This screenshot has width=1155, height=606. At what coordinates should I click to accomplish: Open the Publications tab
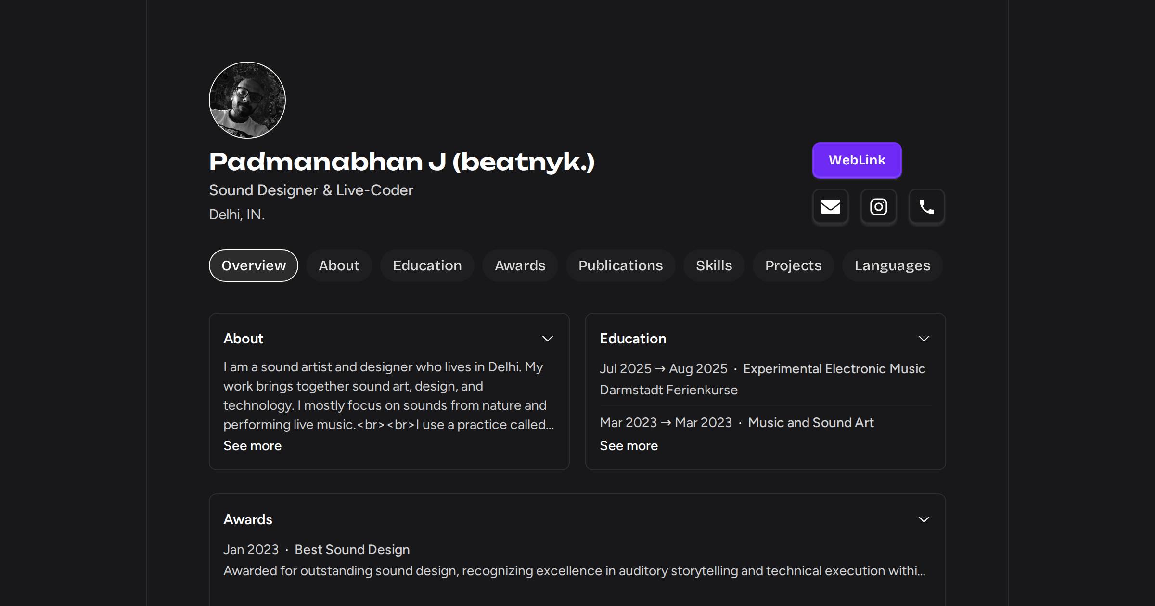[x=620, y=265]
